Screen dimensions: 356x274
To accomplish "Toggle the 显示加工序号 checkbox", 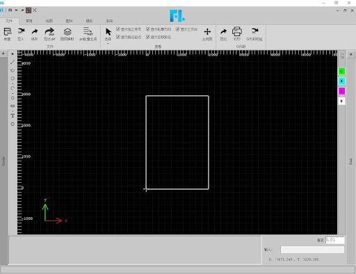I will coord(118,29).
